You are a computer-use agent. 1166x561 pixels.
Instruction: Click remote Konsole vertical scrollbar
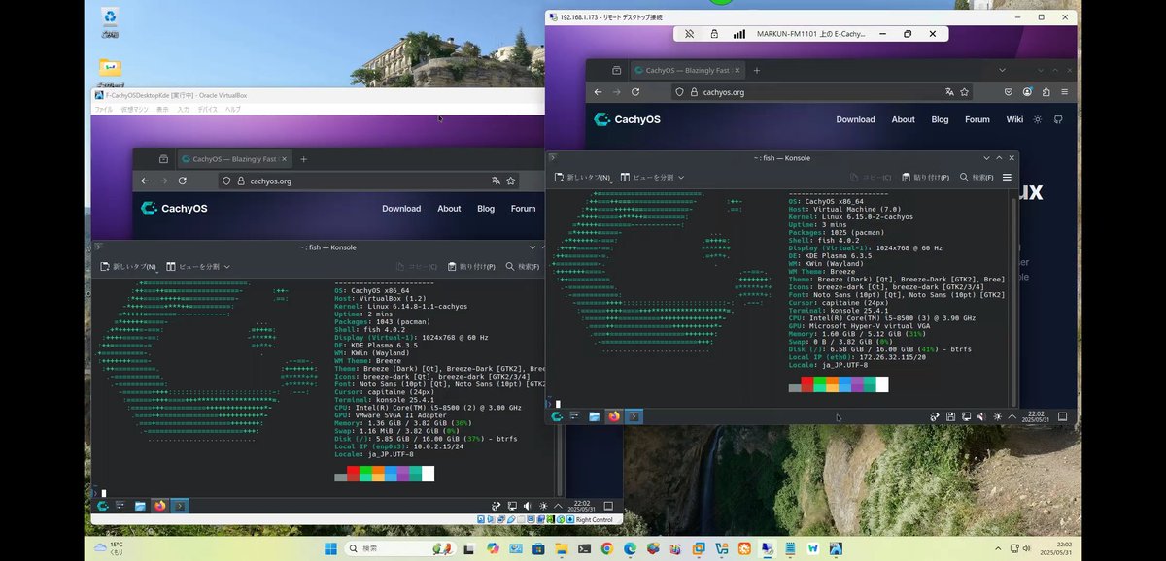1015,301
